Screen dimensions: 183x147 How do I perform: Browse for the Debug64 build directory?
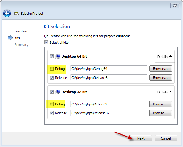[x=160, y=69]
